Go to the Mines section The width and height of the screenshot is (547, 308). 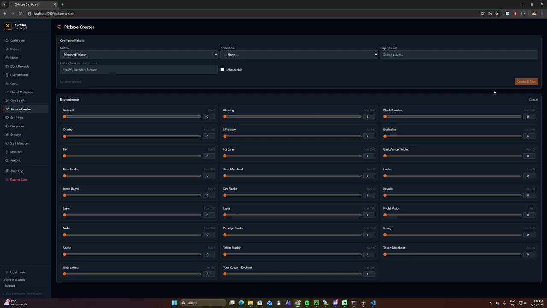pos(25,58)
